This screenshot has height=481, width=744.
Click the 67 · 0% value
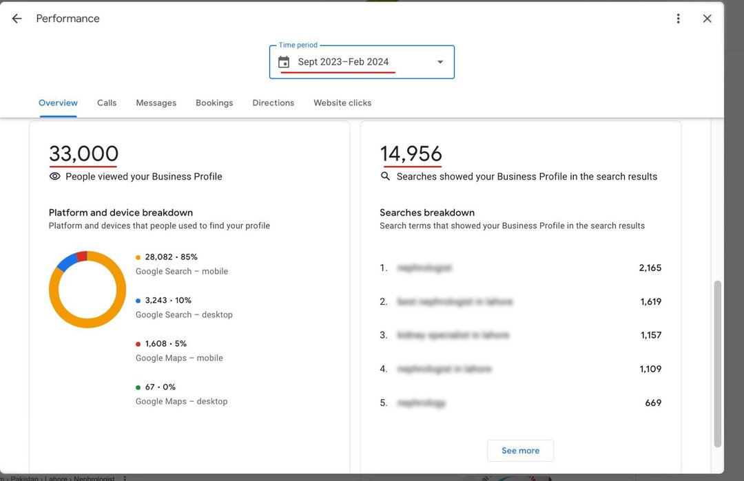(x=161, y=387)
